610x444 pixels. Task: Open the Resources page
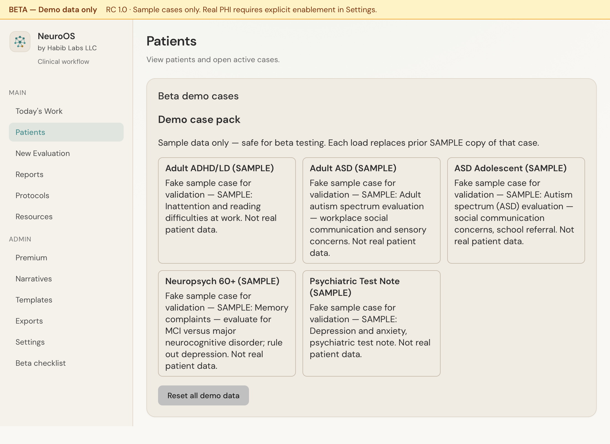point(66,216)
